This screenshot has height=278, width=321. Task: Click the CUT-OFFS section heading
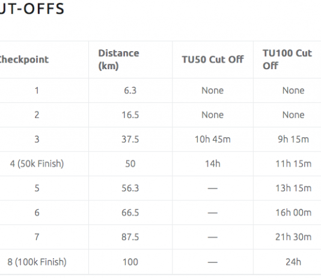pos(32,9)
